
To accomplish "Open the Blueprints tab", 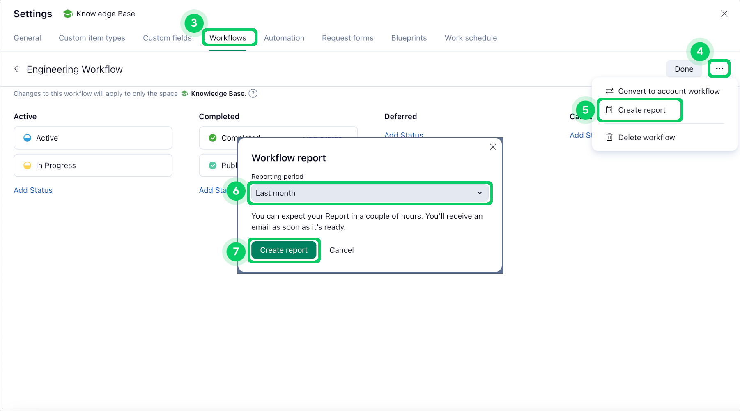I will tap(409, 38).
